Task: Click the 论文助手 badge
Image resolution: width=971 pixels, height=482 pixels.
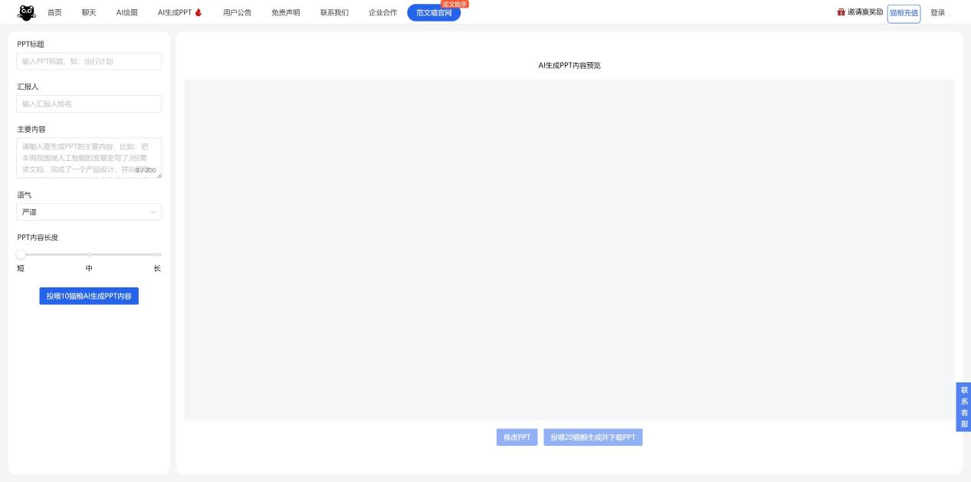Action: click(x=454, y=4)
